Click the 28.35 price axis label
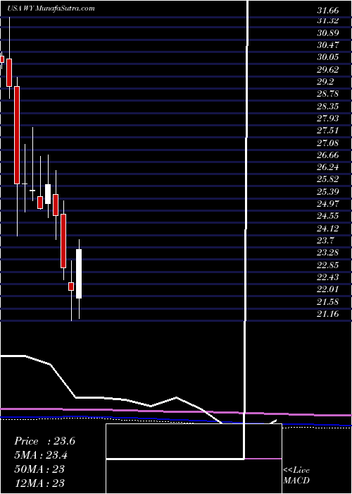Viewport: 352px width, 494px height. 328,106
